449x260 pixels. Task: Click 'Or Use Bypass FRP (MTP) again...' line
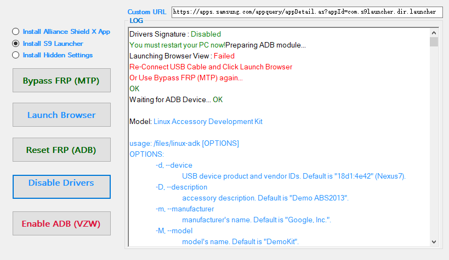(186, 78)
